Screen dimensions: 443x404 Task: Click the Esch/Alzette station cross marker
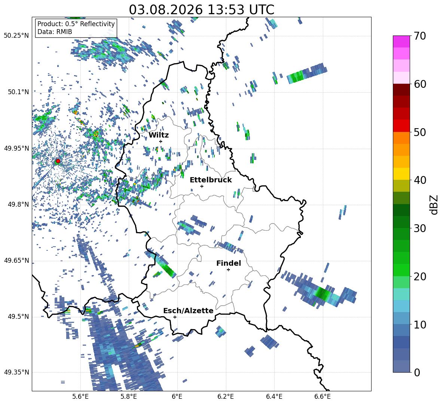[x=175, y=317]
